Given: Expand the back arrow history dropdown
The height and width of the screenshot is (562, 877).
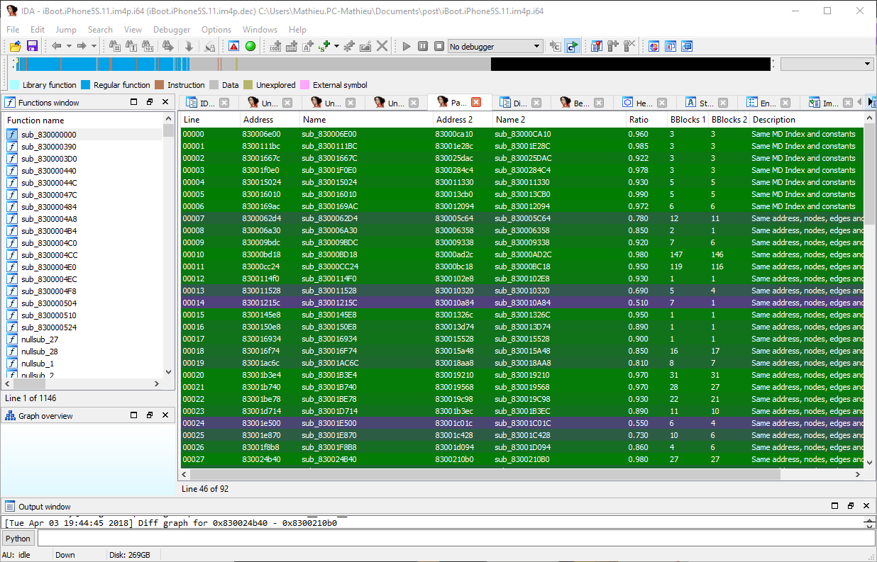Looking at the screenshot, I should (69, 46).
